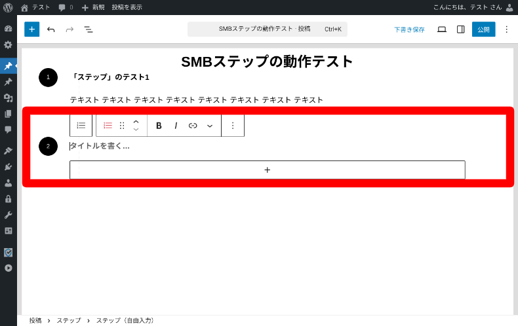Open 新規 in the admin bar
518x326 pixels.
tap(93, 7)
